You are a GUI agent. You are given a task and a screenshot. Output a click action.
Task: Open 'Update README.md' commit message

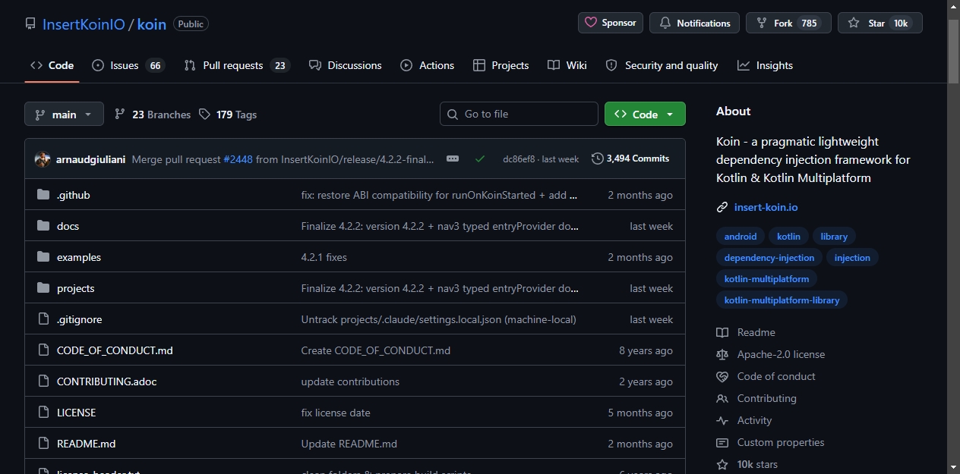pos(349,444)
